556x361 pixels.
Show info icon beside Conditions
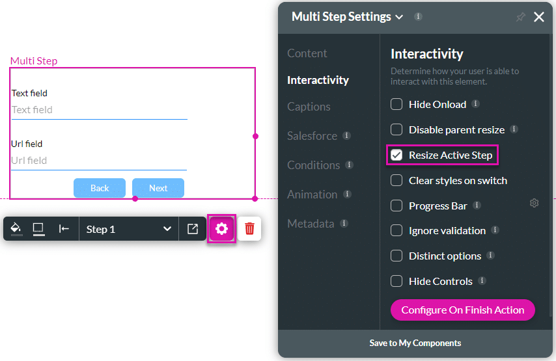click(x=349, y=165)
